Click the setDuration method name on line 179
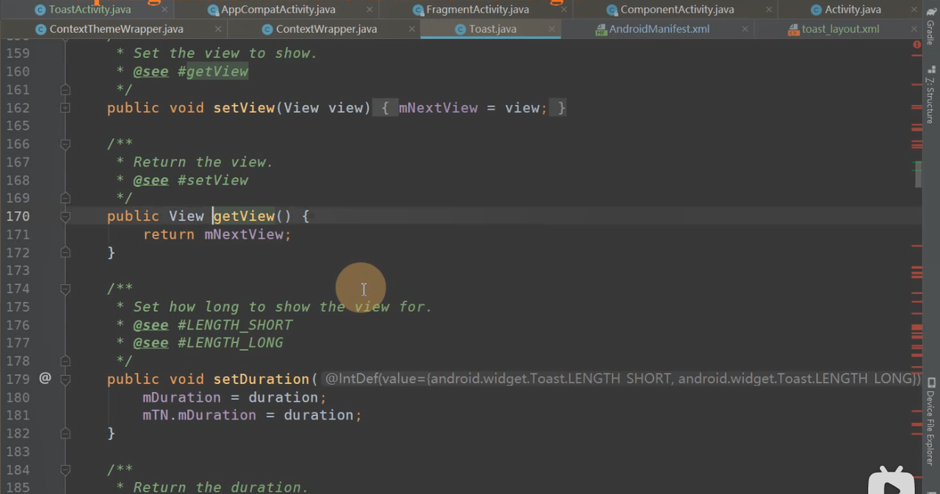 click(261, 379)
